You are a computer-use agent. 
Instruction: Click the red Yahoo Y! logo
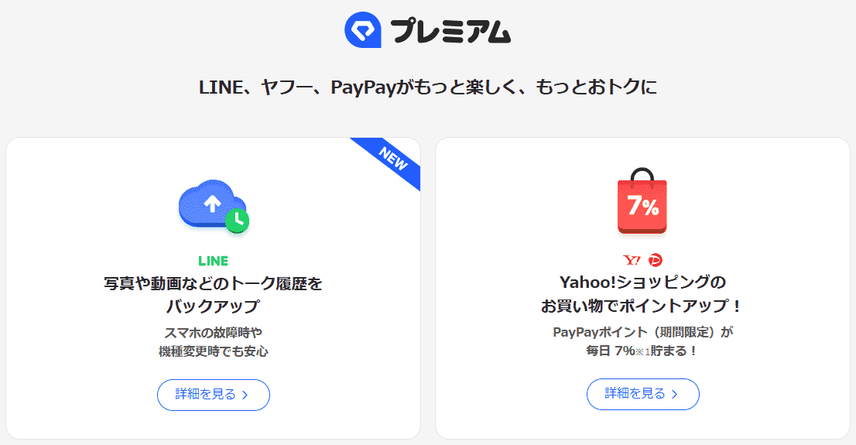[632, 260]
